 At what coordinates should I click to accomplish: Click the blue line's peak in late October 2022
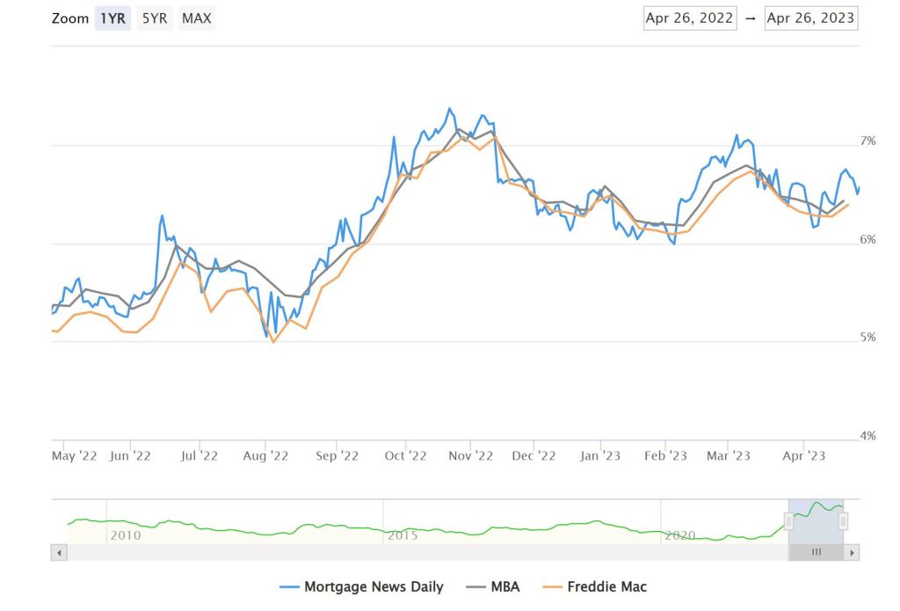[x=450, y=109]
